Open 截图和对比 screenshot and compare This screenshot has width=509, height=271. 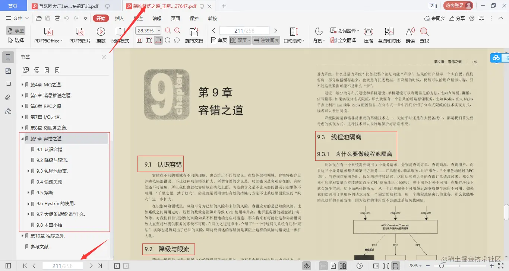tap(389, 35)
